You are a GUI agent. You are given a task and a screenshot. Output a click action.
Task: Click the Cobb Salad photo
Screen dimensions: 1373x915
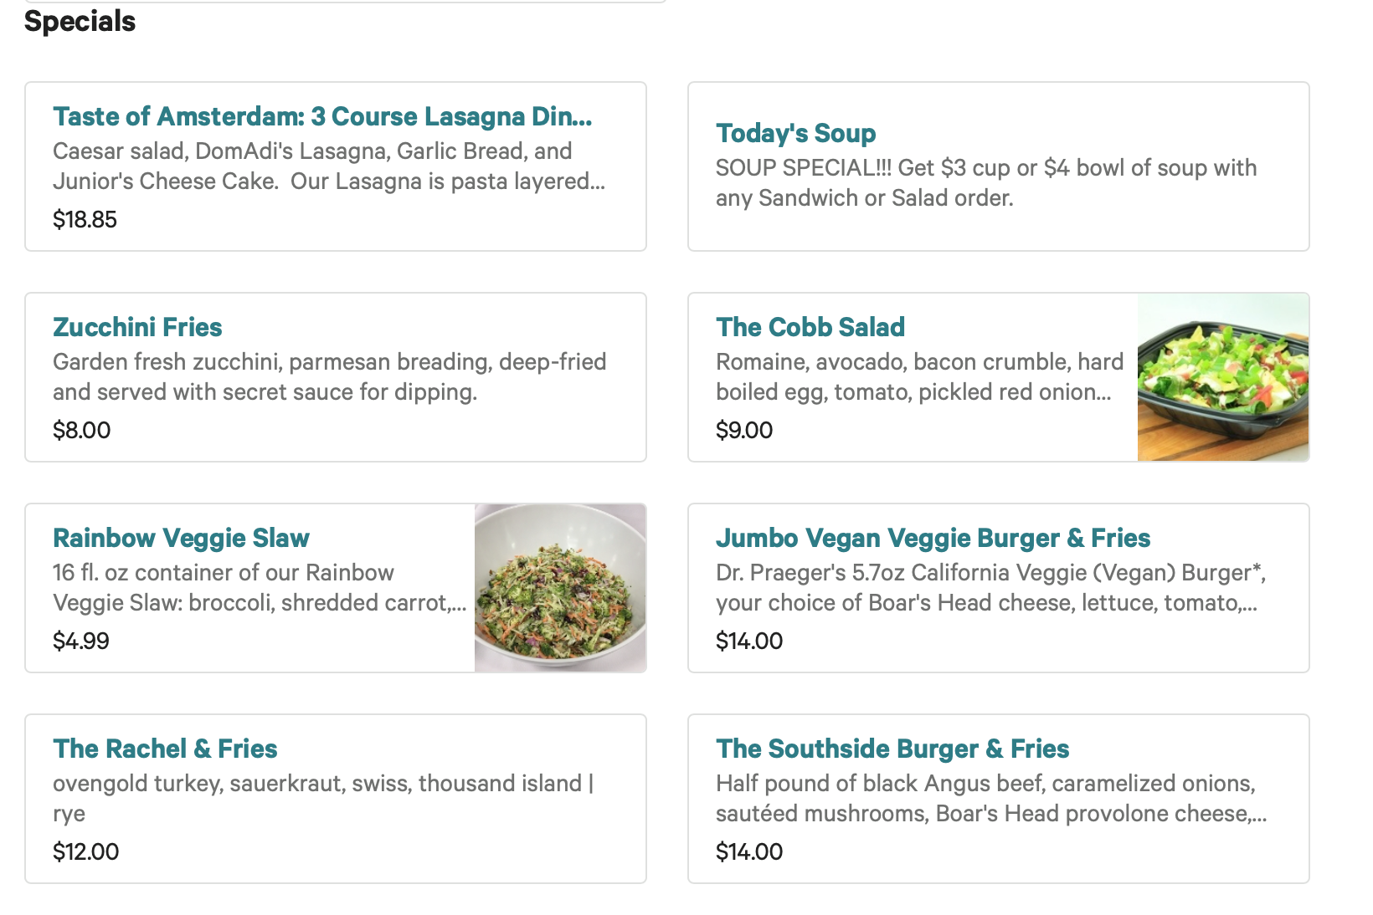pyautogui.click(x=1222, y=377)
